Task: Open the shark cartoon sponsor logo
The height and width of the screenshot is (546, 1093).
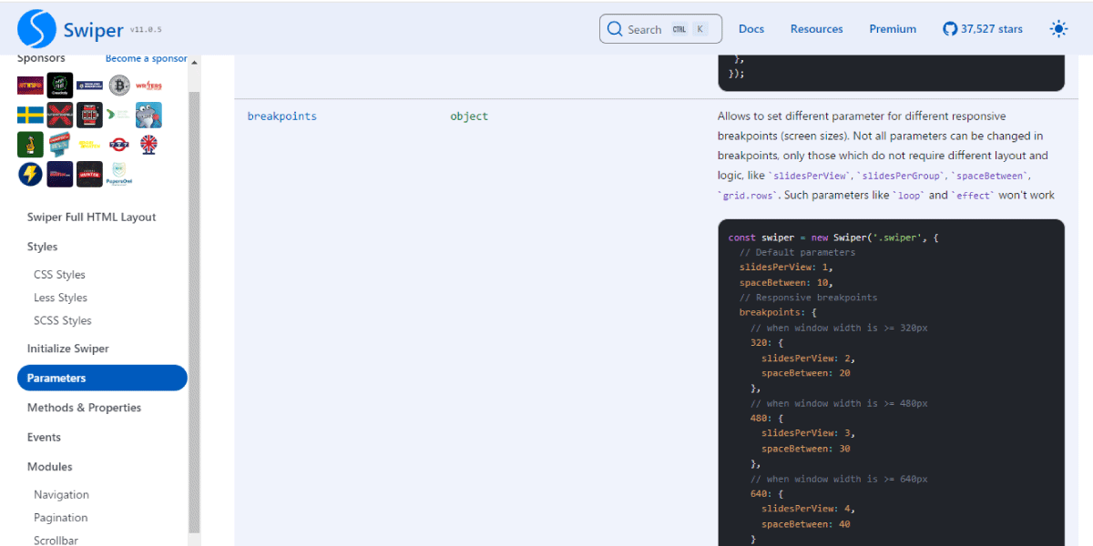Action: (x=148, y=115)
